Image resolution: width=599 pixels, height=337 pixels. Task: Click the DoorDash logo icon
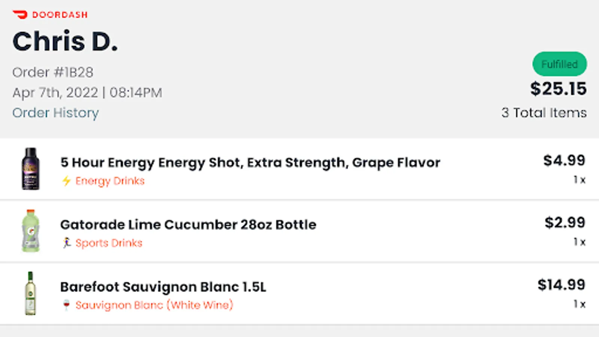coord(20,15)
